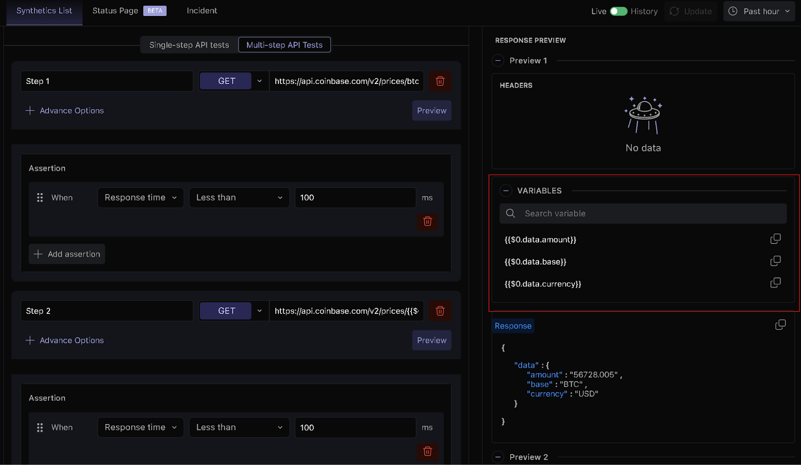Switch from Live to History mode
This screenshot has height=465, width=801.
coord(618,10)
